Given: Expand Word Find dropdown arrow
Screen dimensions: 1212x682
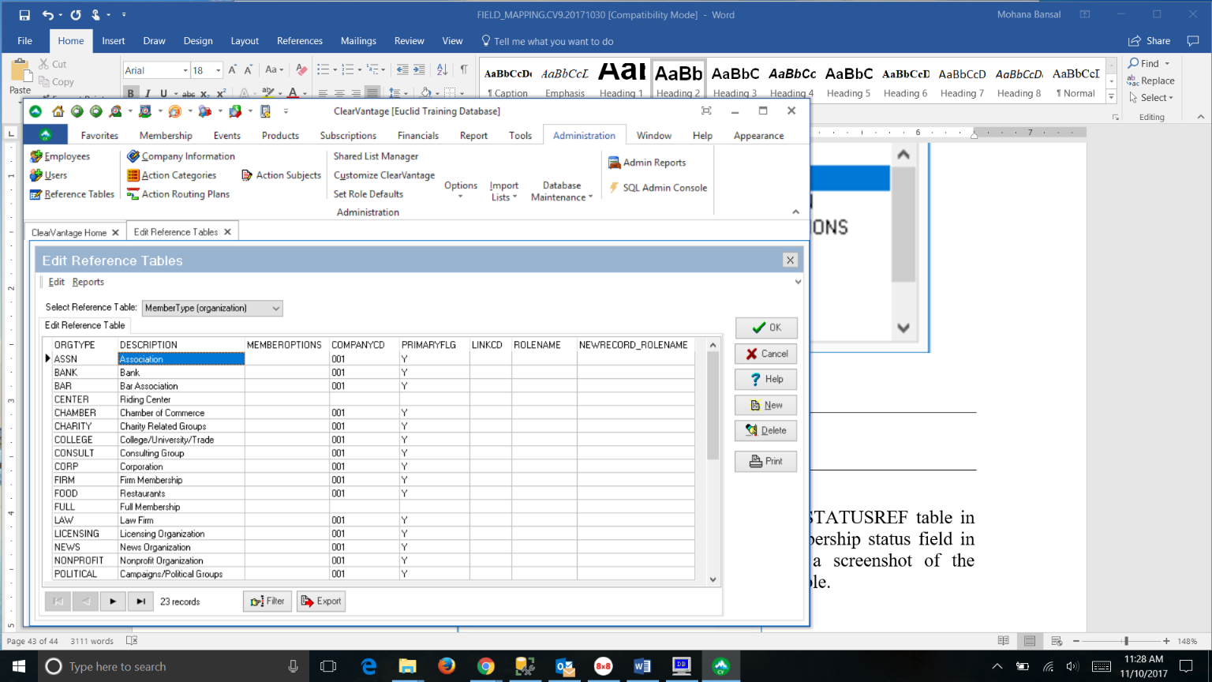Looking at the screenshot, I should click(x=1167, y=64).
